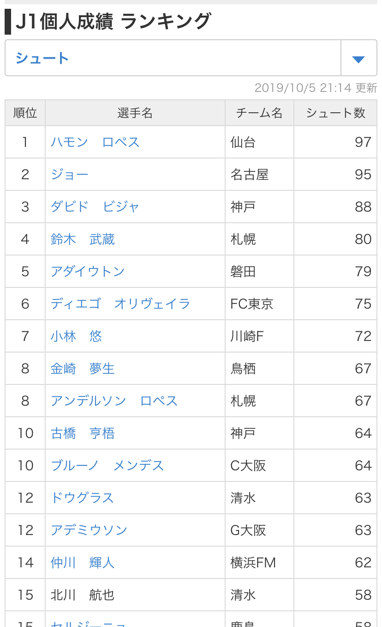382x627 pixels.
Task: Open player profile 古橋 亨梧
Action: pyautogui.click(x=83, y=433)
